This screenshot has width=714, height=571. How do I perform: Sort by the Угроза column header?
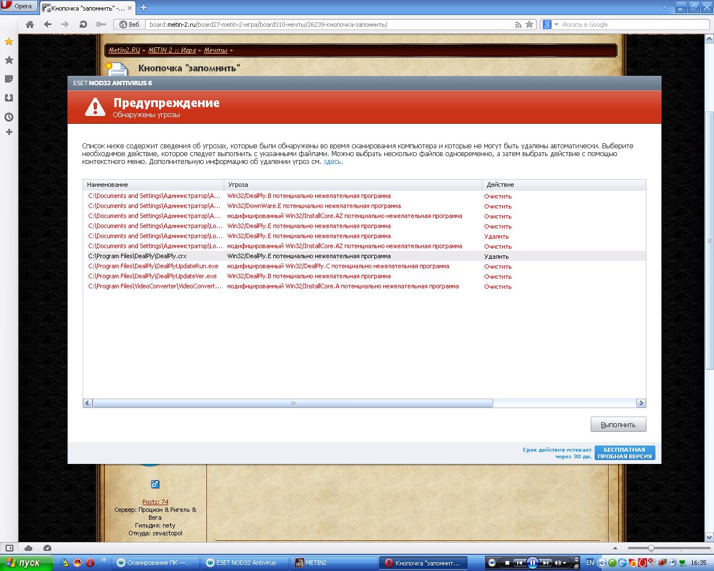pyautogui.click(x=353, y=185)
